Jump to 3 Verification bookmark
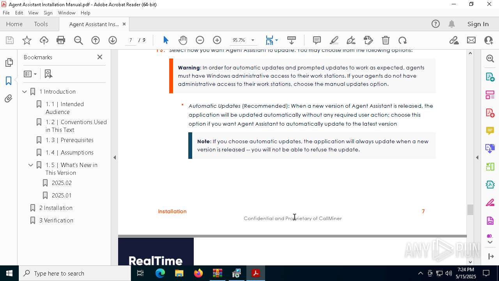The image size is (499, 281). click(x=56, y=221)
